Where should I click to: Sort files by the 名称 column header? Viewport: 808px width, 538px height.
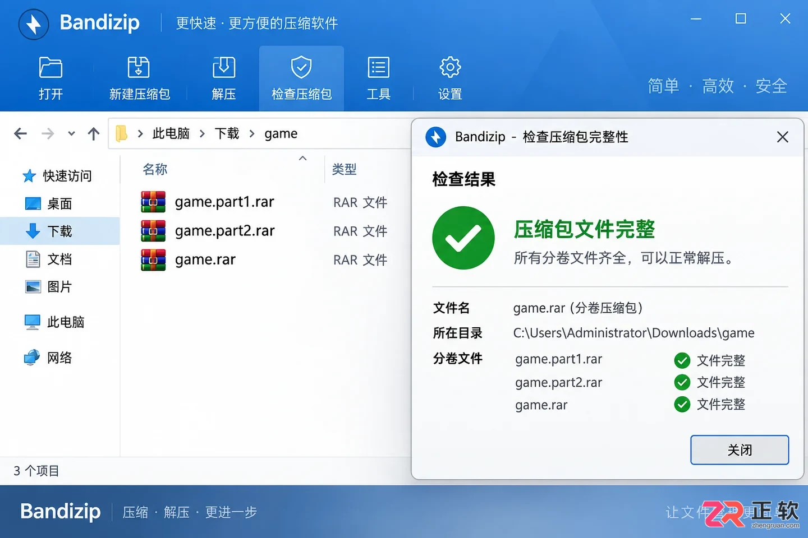click(x=155, y=169)
